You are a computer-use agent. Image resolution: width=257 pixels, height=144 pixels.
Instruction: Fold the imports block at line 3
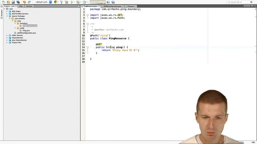(88, 15)
